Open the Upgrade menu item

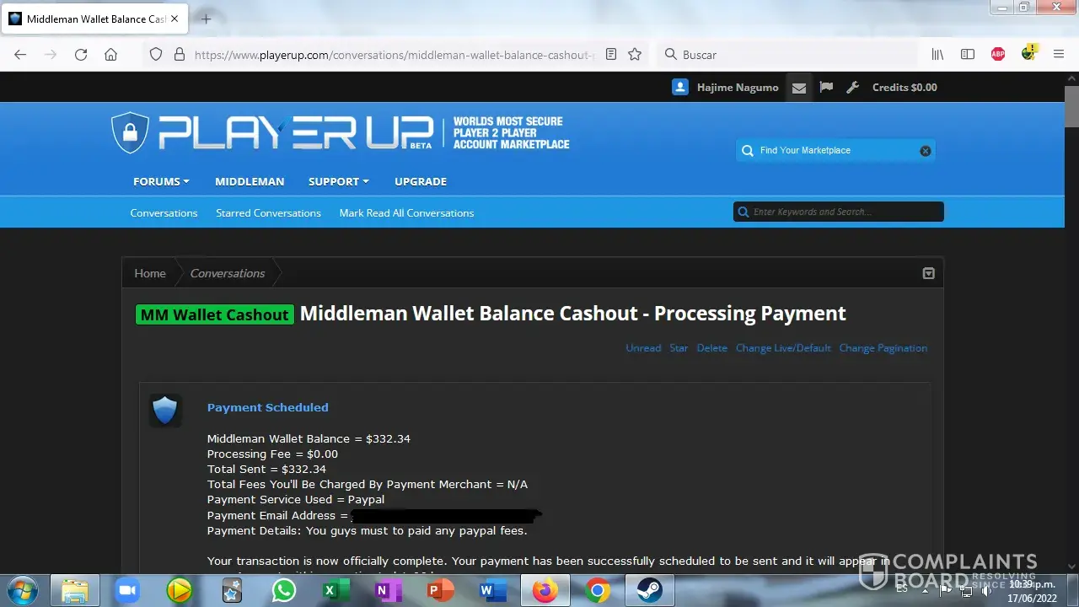(x=421, y=181)
